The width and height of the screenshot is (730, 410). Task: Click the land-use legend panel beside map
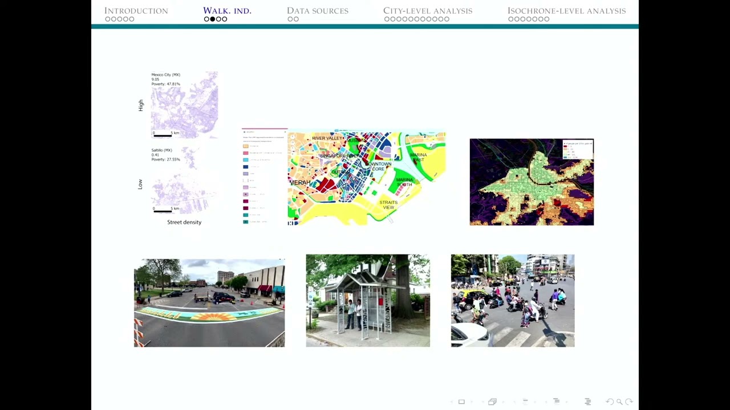(x=265, y=177)
